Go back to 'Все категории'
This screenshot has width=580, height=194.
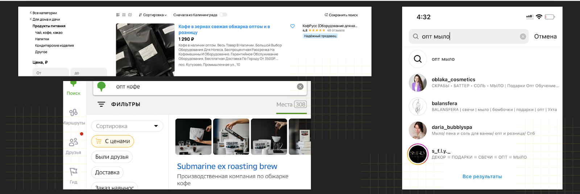[43, 13]
